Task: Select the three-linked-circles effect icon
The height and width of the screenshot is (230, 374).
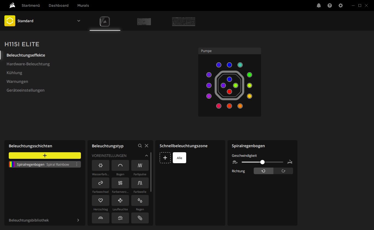Action: (x=140, y=218)
